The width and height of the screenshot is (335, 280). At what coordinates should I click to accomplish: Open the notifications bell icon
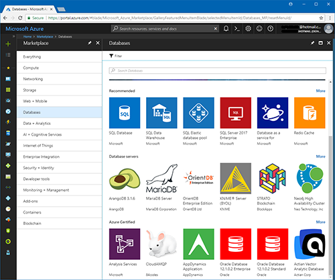point(226,29)
